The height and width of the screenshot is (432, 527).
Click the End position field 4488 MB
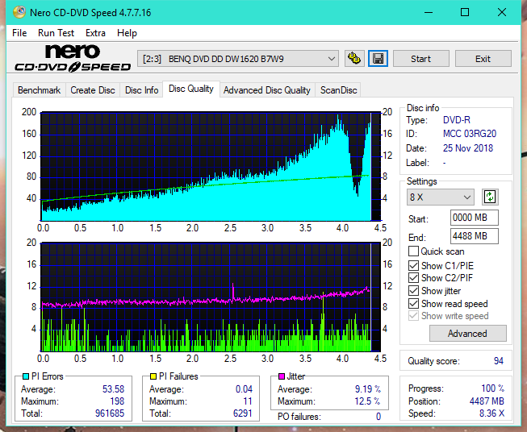(x=475, y=236)
